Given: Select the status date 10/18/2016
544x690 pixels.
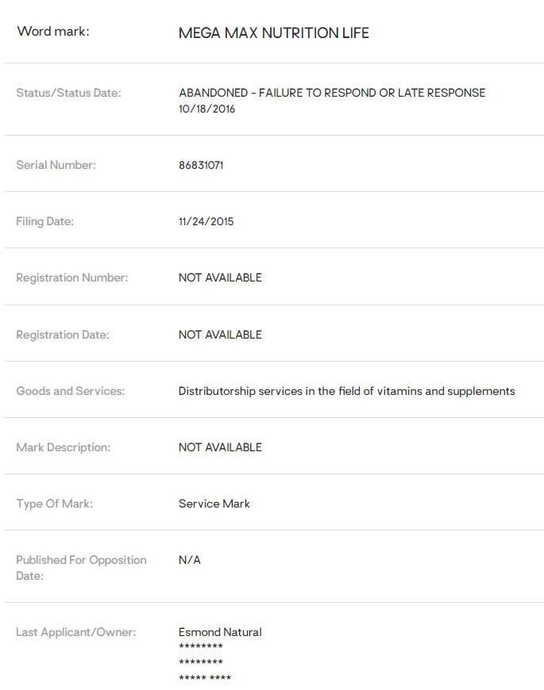Looking at the screenshot, I should pyautogui.click(x=206, y=109).
